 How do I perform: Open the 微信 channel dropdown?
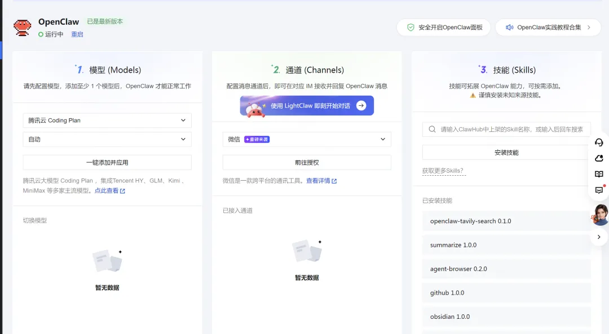pos(307,139)
